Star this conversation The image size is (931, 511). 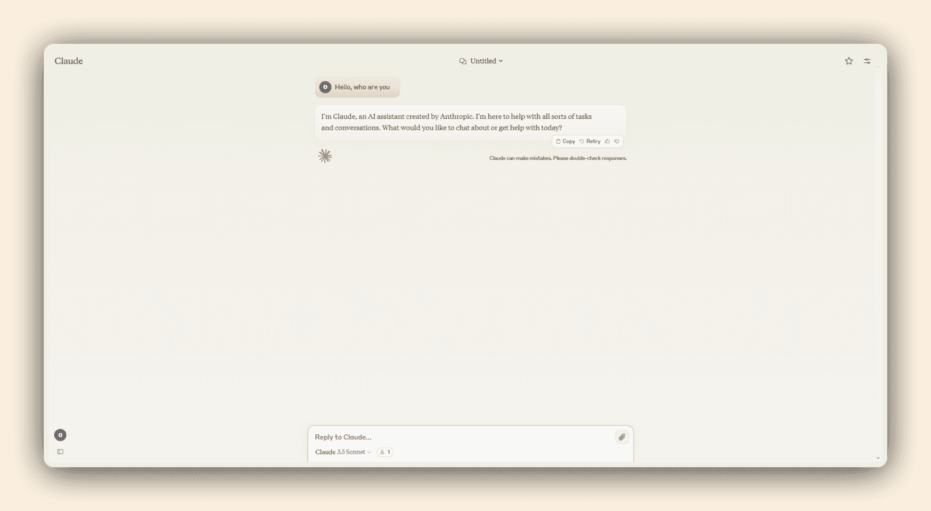pos(849,61)
